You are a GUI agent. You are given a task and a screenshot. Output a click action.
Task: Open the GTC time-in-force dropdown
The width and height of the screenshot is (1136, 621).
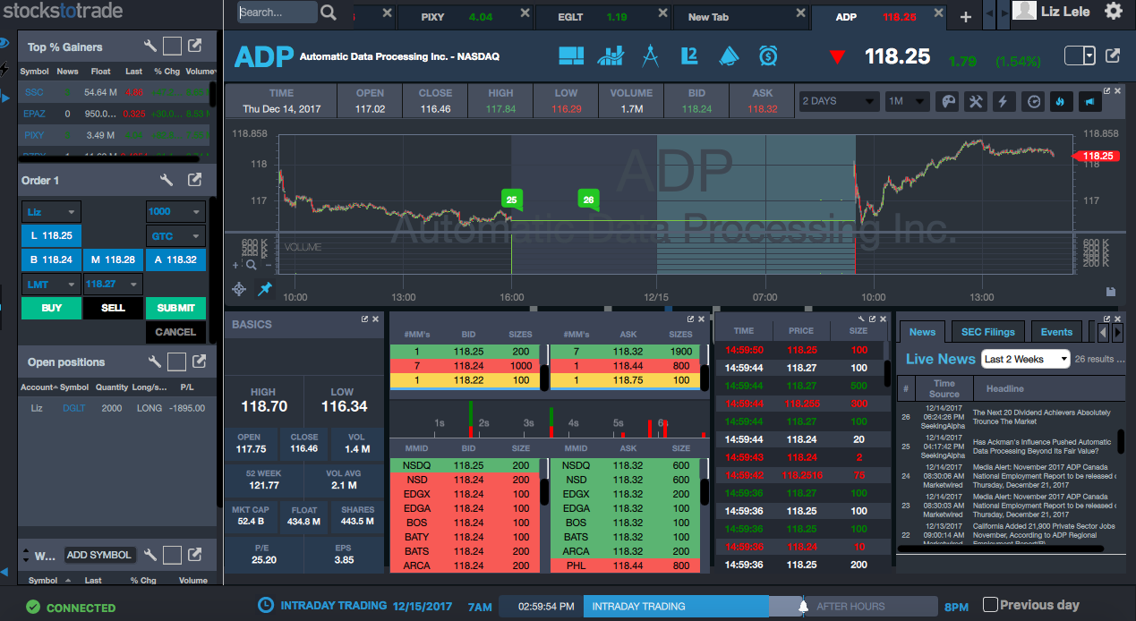(175, 236)
